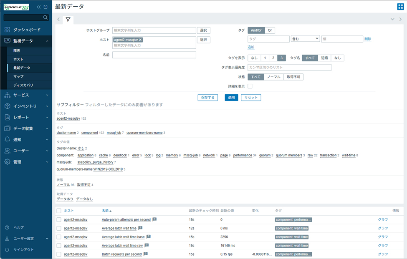Screen dimensions: 407x259
Task: Remove agent2-mssqlsv host tag with X
Action: [x=140, y=40]
